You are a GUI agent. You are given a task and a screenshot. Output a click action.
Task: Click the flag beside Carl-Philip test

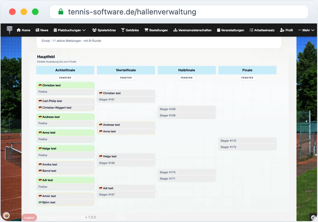click(x=40, y=101)
